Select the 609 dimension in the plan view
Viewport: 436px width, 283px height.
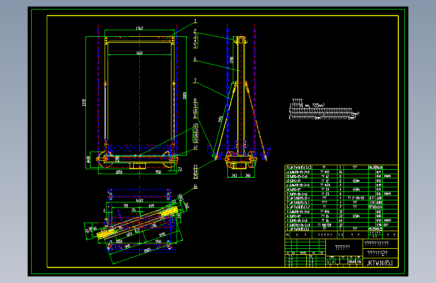click(x=151, y=206)
